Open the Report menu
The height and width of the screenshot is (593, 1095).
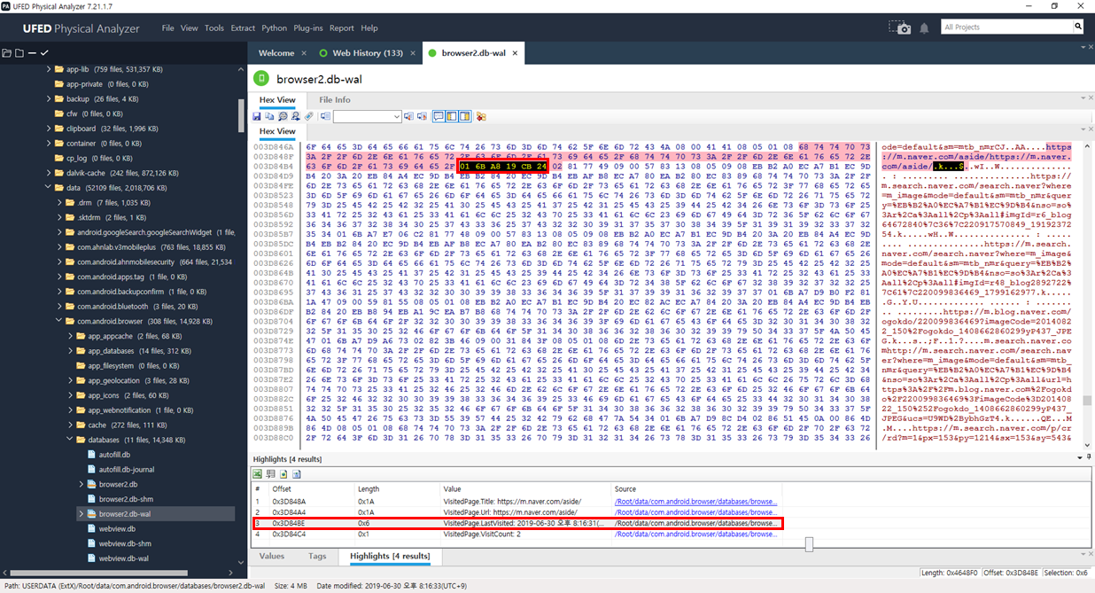pyautogui.click(x=342, y=28)
